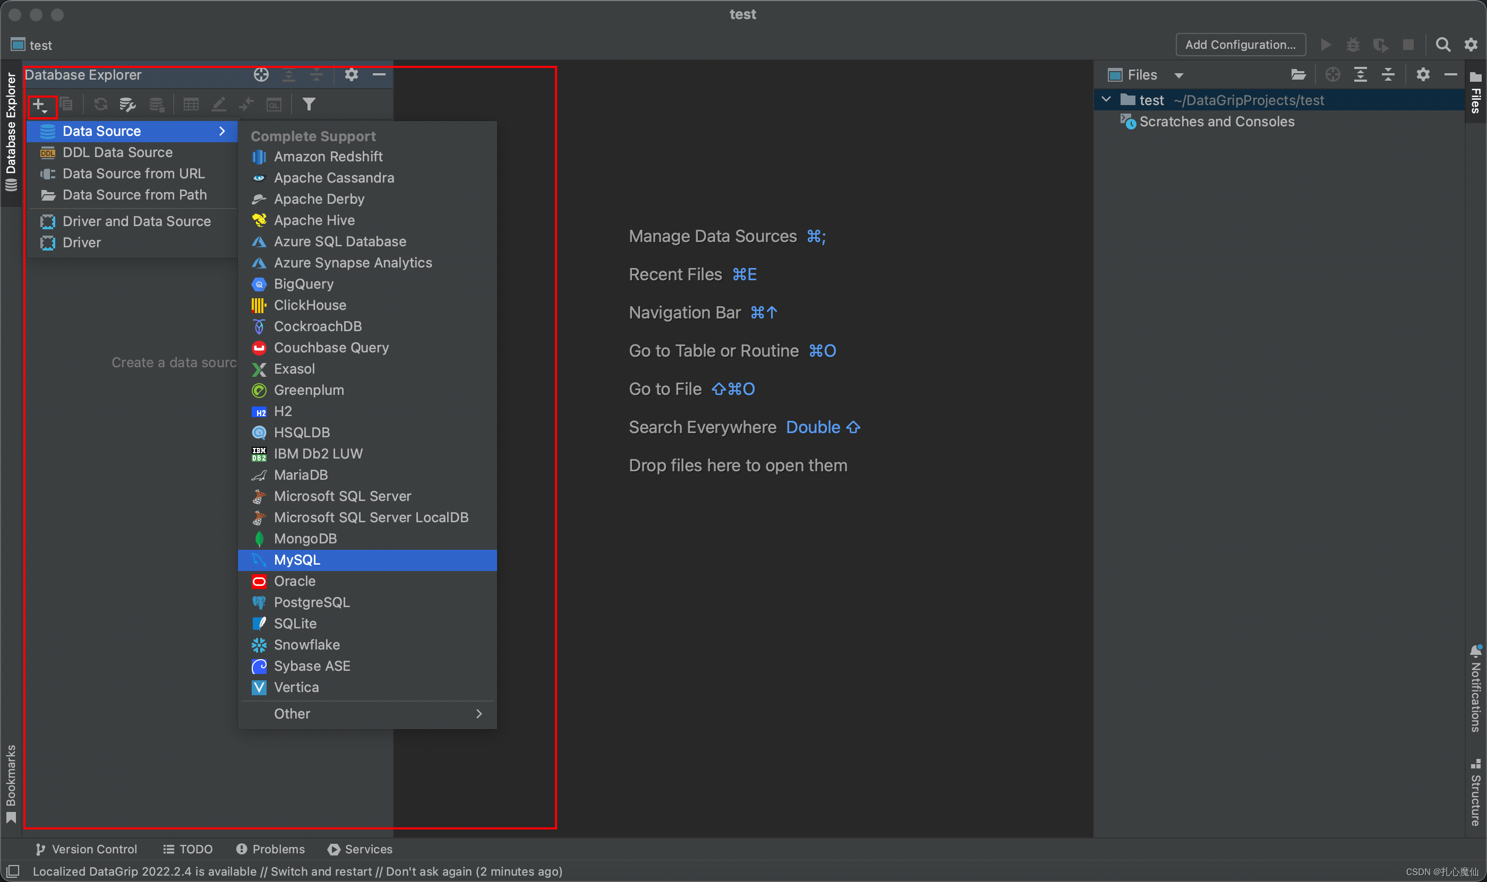Choose PostgreSQL in the database menu

(x=312, y=602)
